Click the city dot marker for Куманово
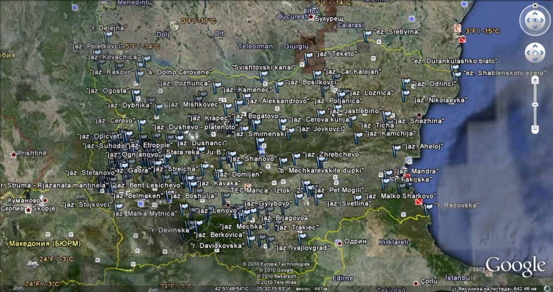The image size is (553, 292). click(45, 200)
